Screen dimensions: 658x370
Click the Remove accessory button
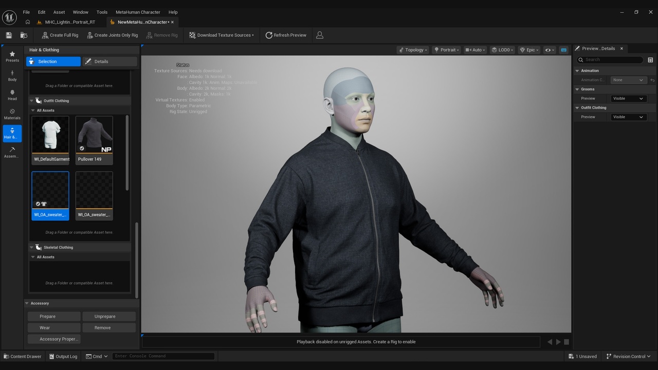click(x=109, y=328)
